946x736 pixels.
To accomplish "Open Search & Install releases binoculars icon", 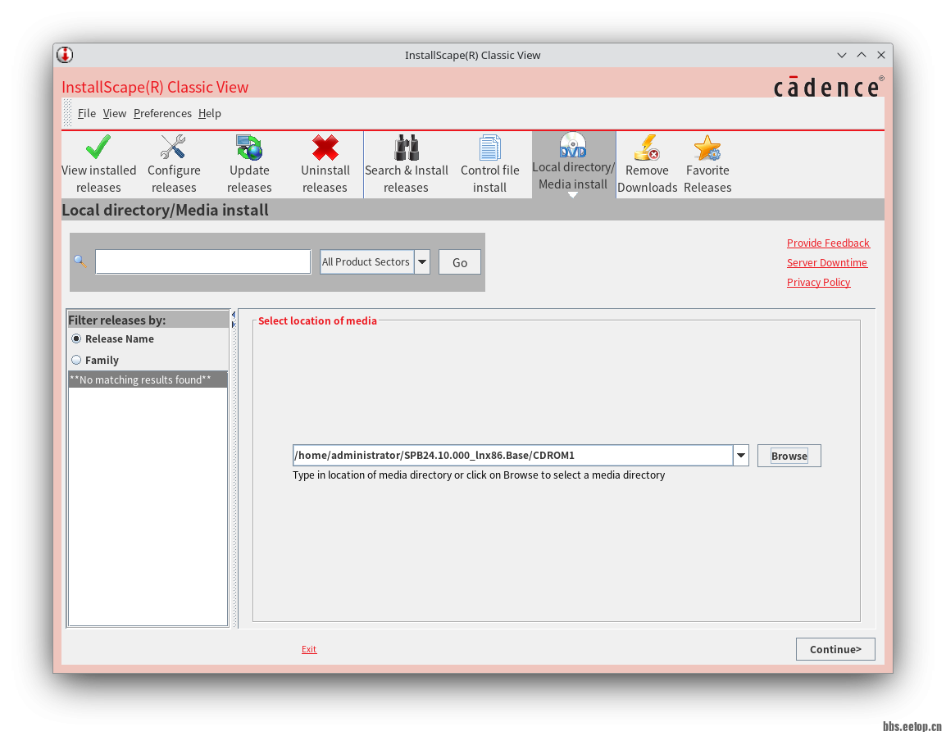I will [x=407, y=148].
